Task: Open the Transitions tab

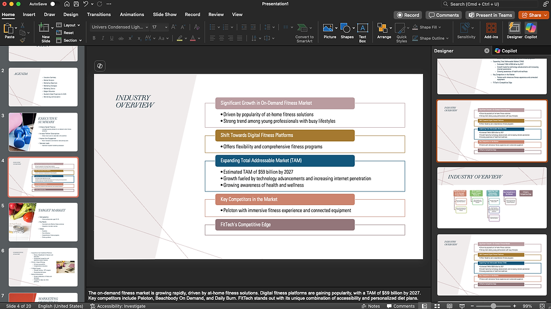Action: point(99,15)
